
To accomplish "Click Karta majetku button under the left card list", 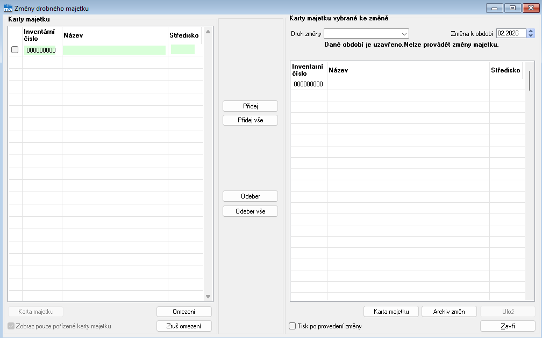I will [36, 312].
